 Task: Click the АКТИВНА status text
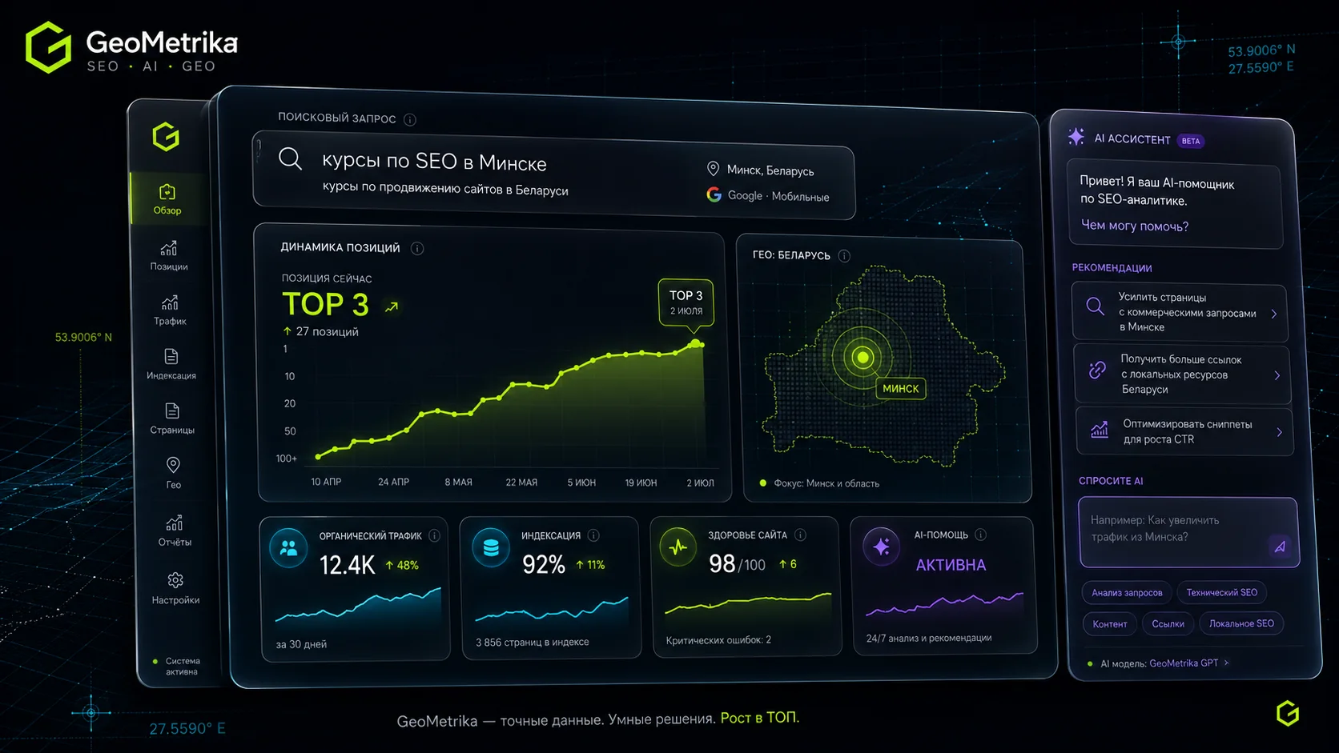click(x=951, y=565)
